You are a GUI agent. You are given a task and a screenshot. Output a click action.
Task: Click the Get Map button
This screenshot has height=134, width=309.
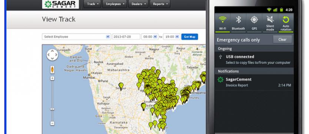tap(190, 37)
